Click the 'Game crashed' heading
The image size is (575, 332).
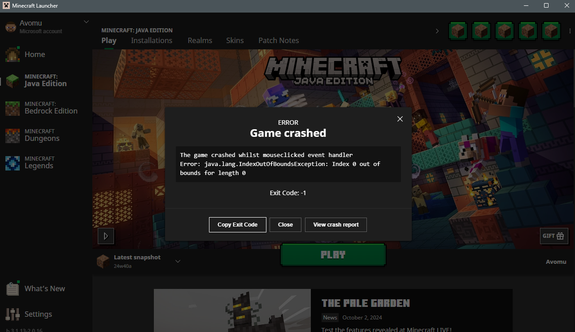pos(288,133)
